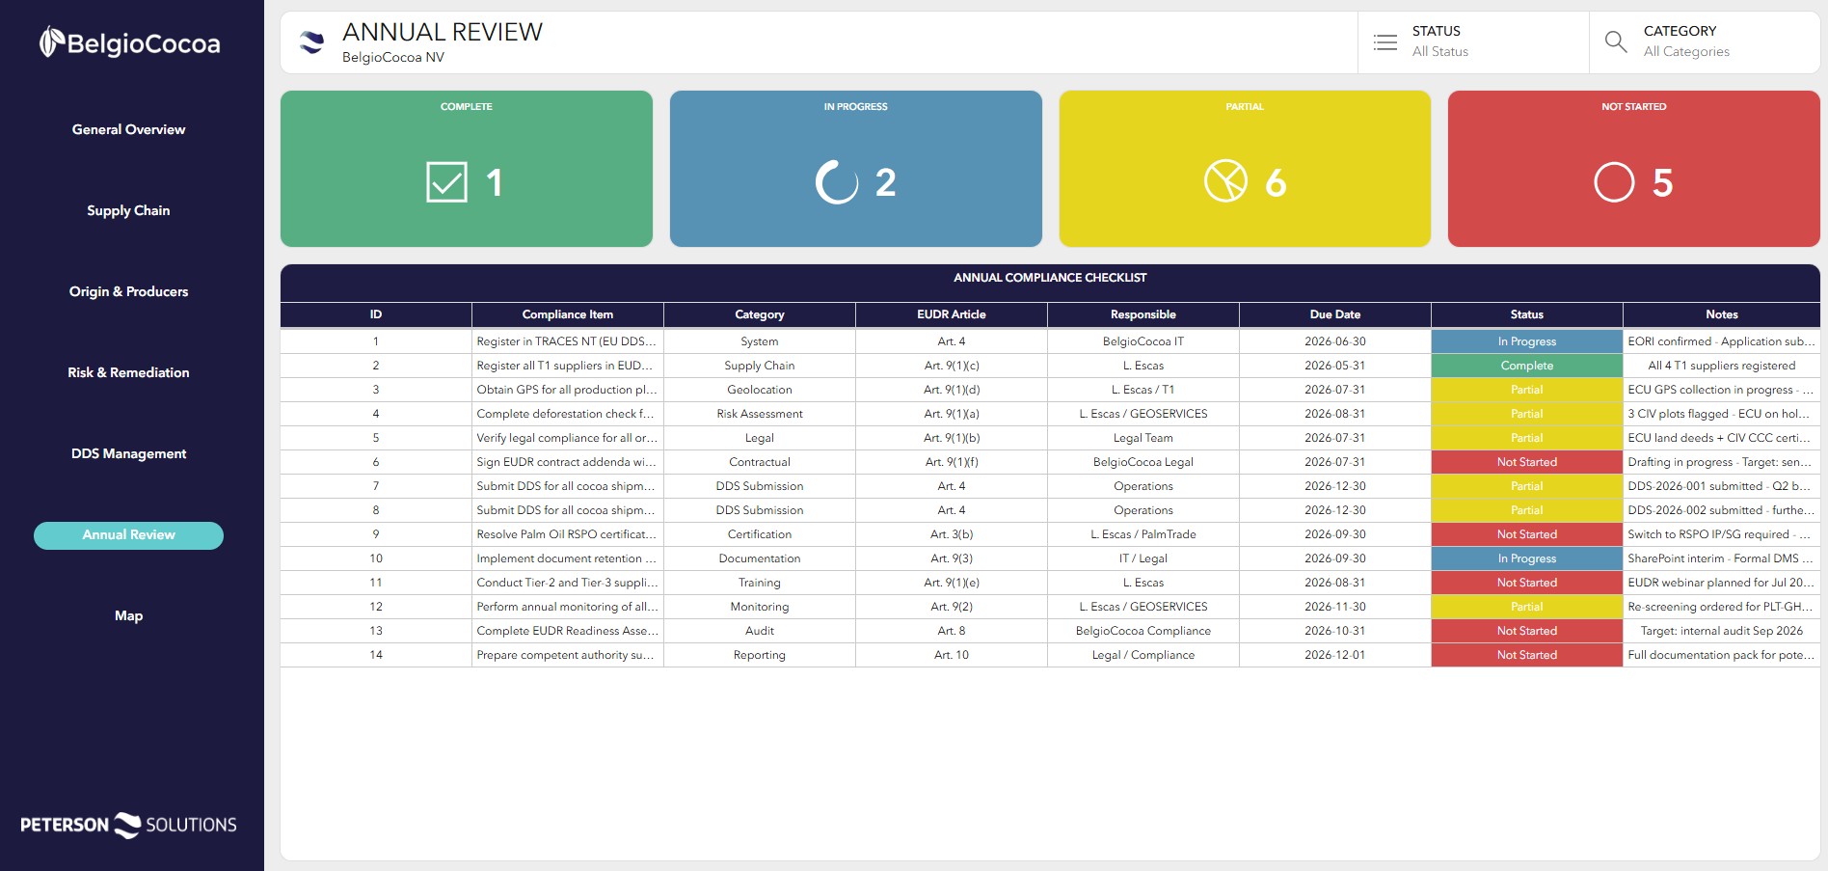This screenshot has width=1828, height=871.
Task: Click Not Started status for row 6
Action: 1527,462
